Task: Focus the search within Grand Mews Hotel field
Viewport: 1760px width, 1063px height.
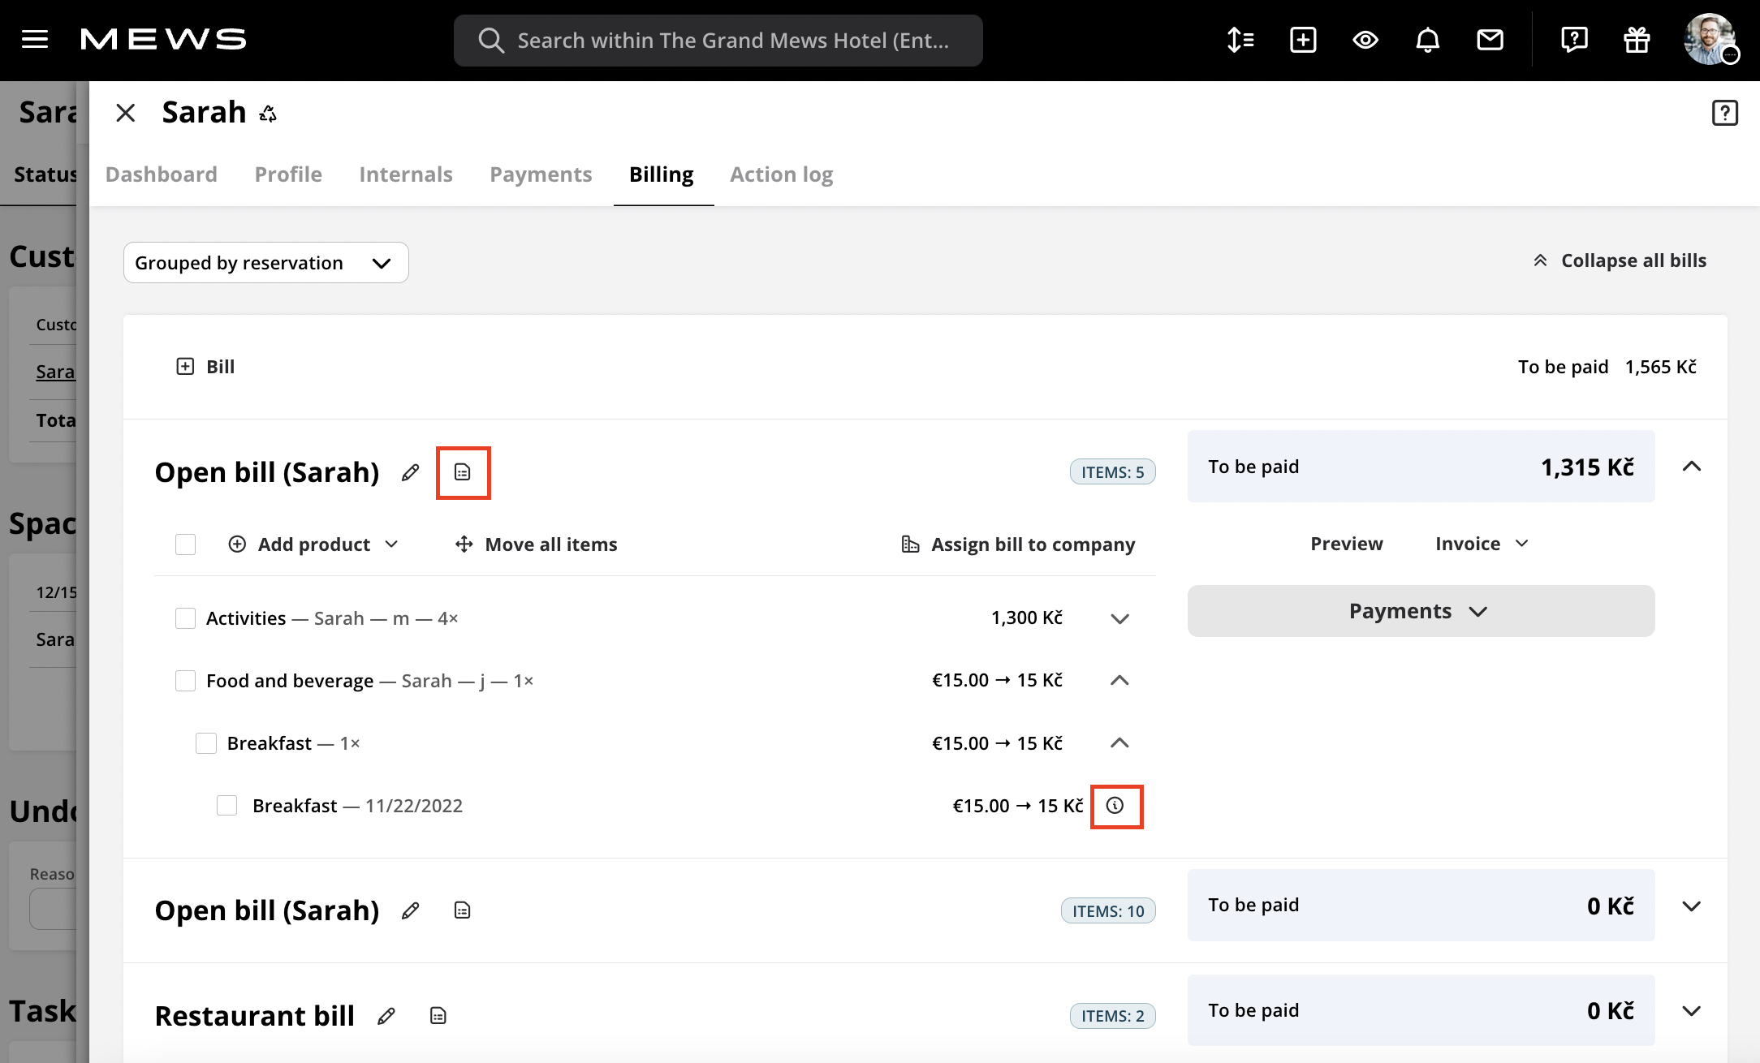Action: click(x=718, y=40)
